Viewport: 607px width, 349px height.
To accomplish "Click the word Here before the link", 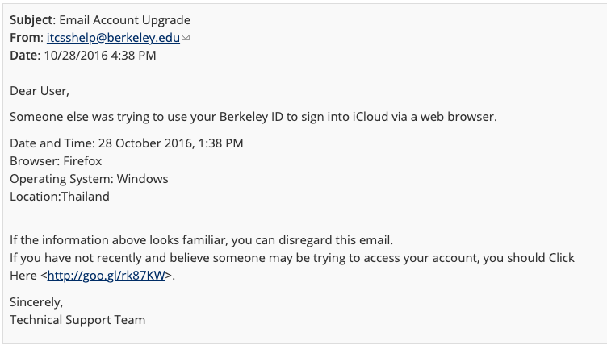I will tap(23, 276).
